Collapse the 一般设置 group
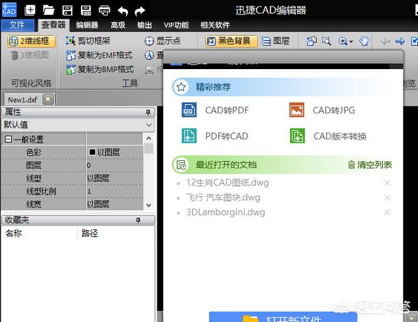 (x=8, y=139)
